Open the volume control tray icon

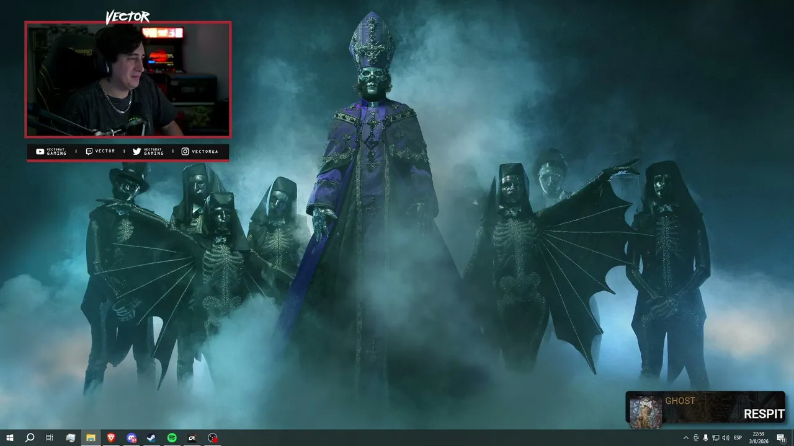(x=726, y=438)
